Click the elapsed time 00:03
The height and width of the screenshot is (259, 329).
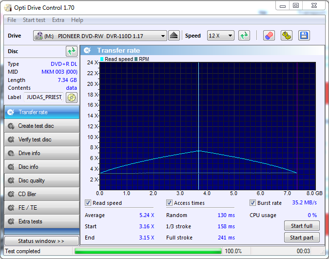click(303, 251)
